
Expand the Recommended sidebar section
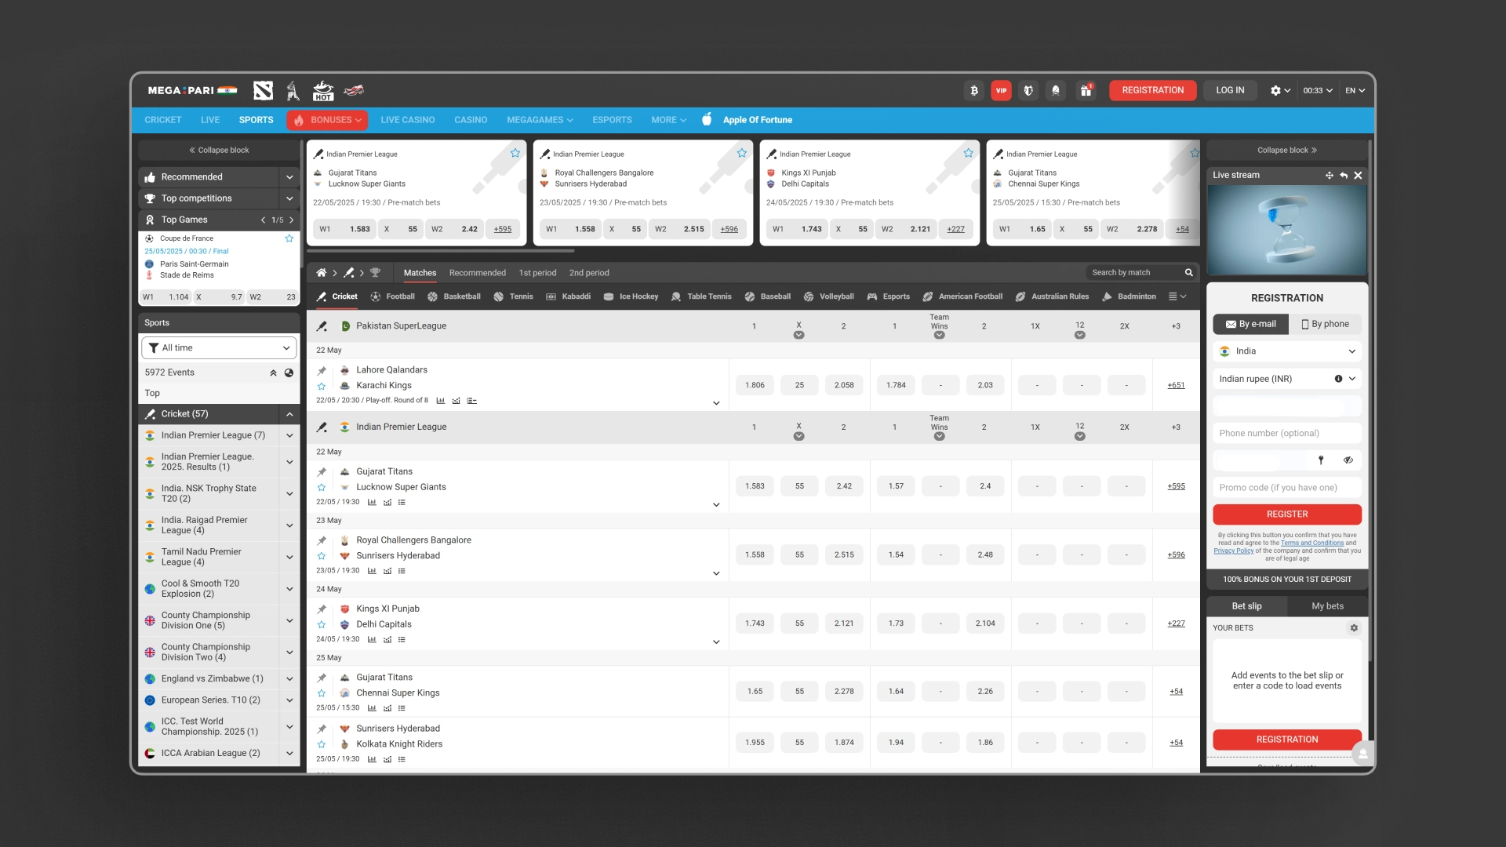click(x=289, y=177)
